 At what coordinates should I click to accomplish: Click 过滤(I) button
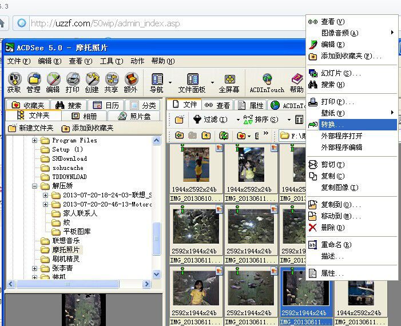coord(211,120)
